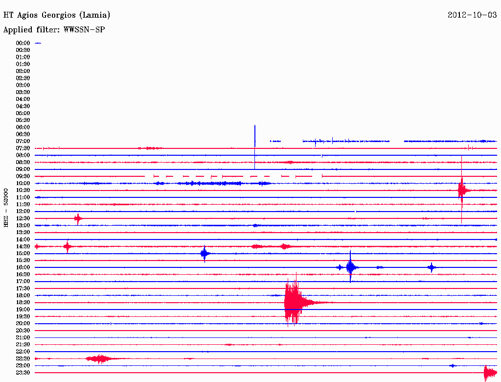Click the 11:30 time label
Image resolution: width=501 pixels, height=382 pixels.
(23, 204)
